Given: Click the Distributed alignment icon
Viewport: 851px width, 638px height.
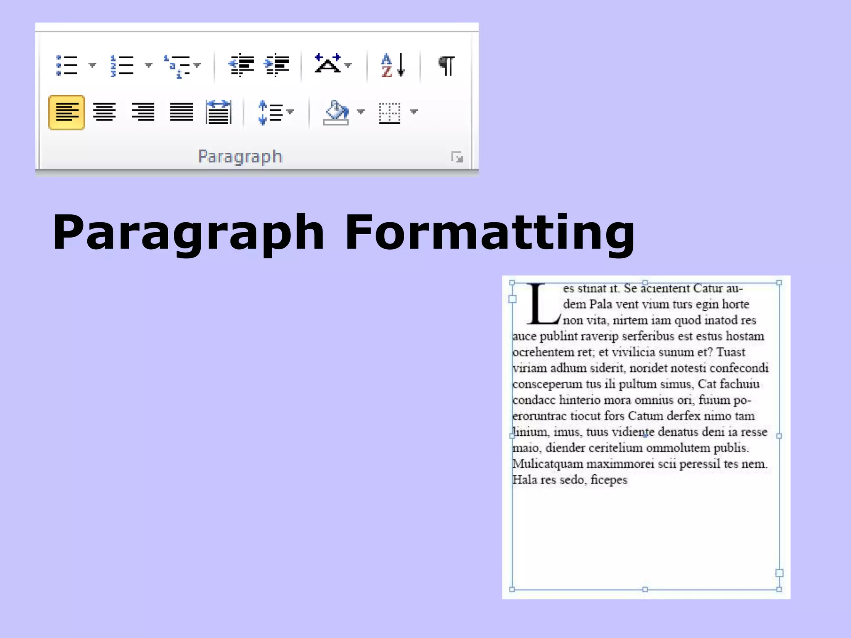Looking at the screenshot, I should [219, 112].
